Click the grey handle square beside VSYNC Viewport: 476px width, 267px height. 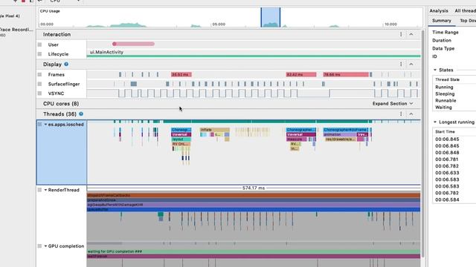click(39, 93)
